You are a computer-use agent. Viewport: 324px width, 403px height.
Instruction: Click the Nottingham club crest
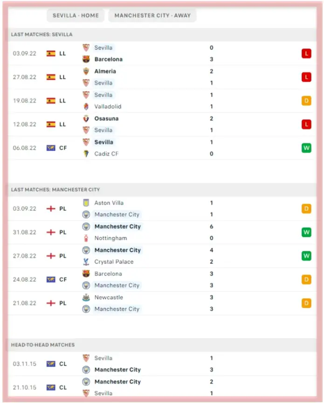86,238
